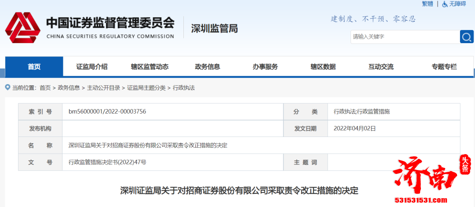Select the date 2022年04月02日
475x207 pixels.
(354, 129)
